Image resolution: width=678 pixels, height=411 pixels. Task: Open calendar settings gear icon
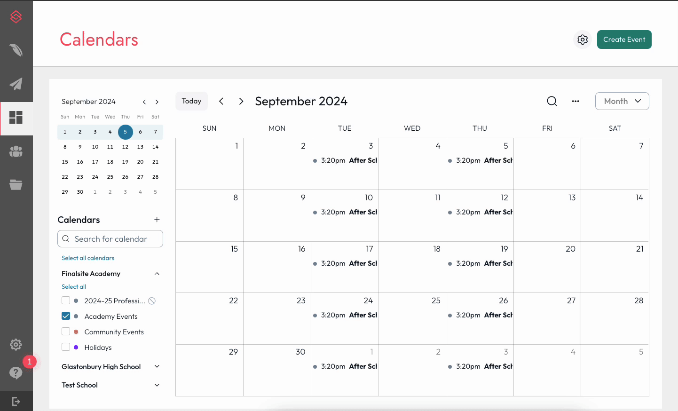coord(583,40)
